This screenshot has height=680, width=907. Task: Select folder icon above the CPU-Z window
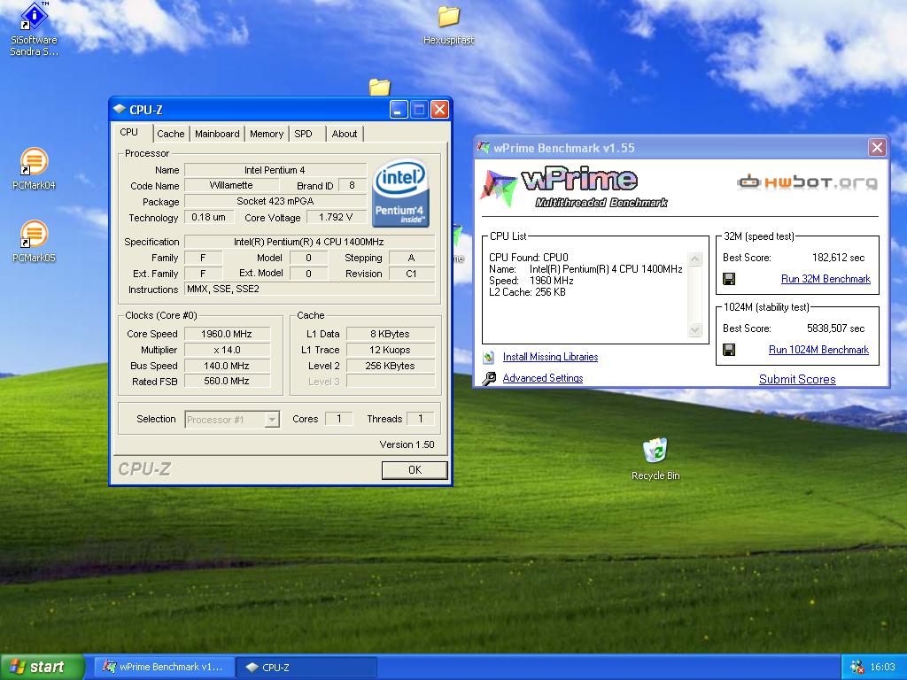(379, 88)
